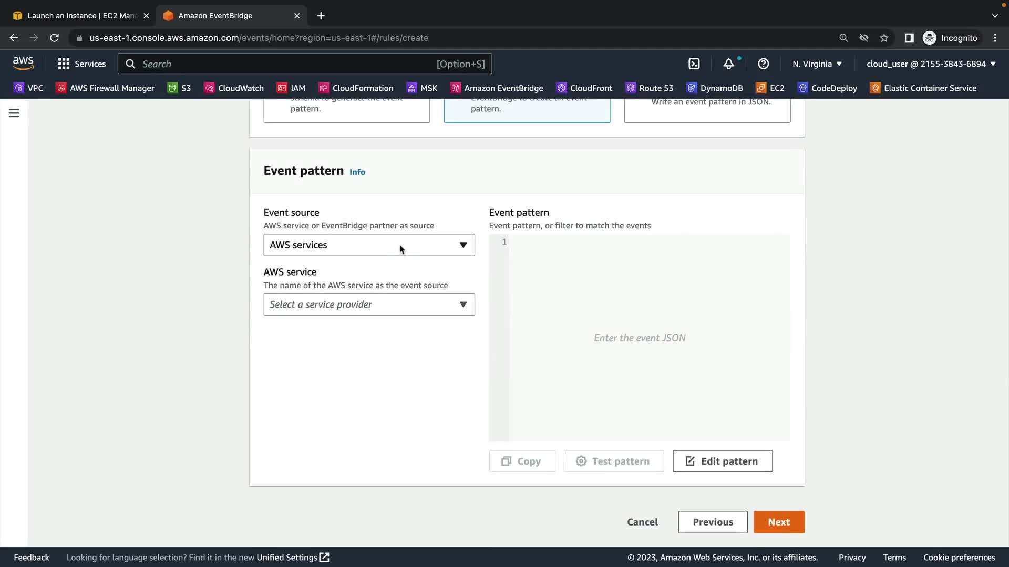Select the highlighted event pattern method card
The image size is (1009, 567).
pyautogui.click(x=527, y=109)
